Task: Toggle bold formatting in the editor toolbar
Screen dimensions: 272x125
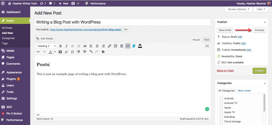Action: tap(61, 46)
